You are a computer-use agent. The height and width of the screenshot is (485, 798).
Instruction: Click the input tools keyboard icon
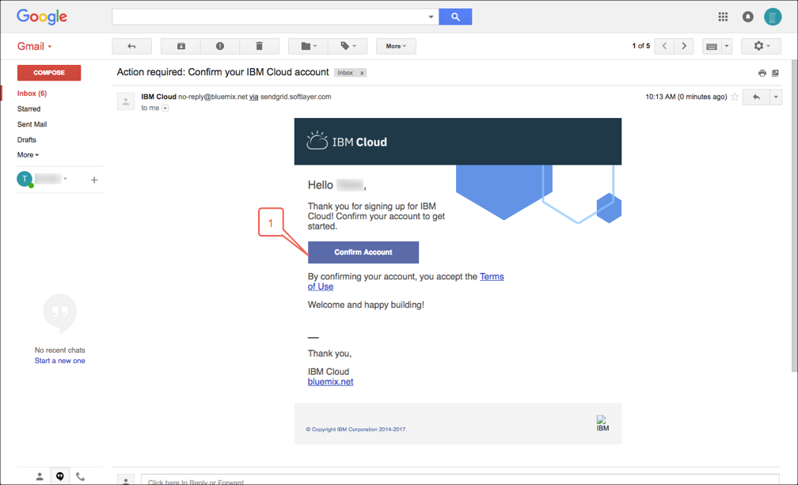712,46
